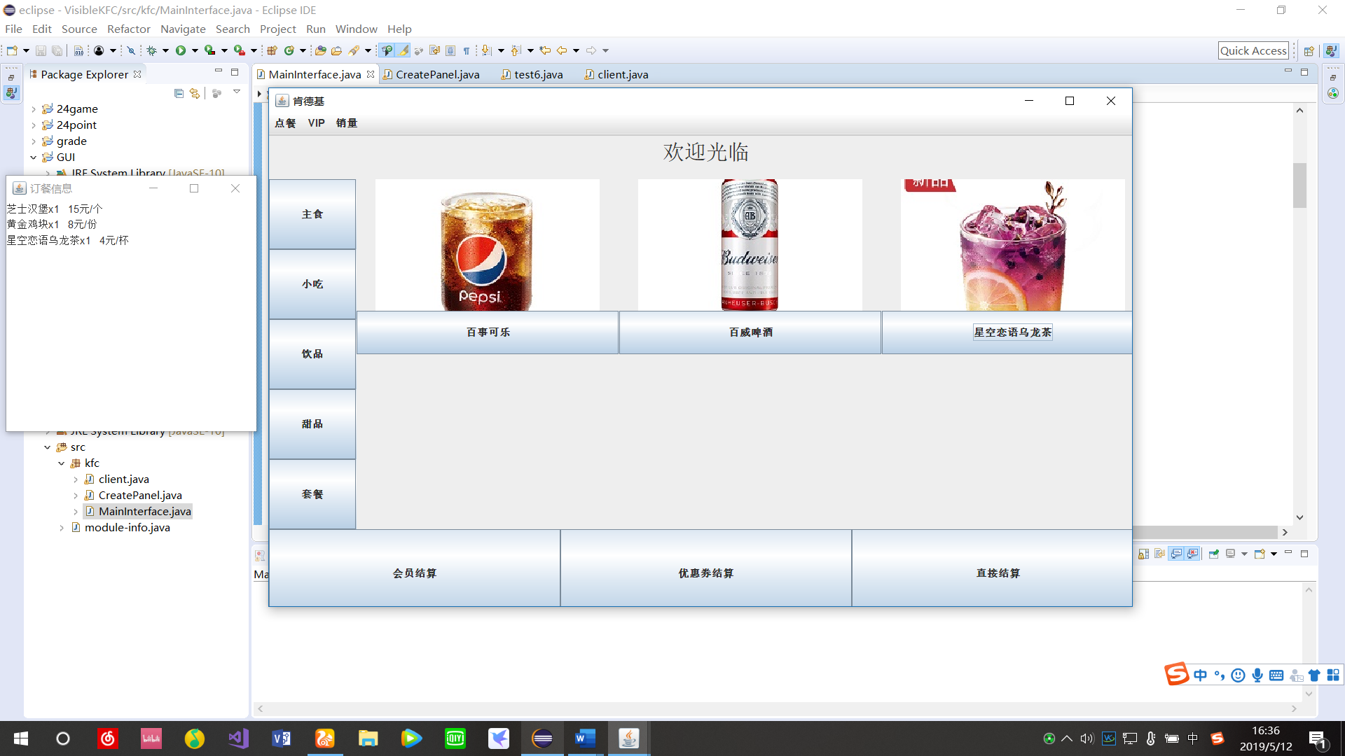Expand the 24game project node

point(34,109)
